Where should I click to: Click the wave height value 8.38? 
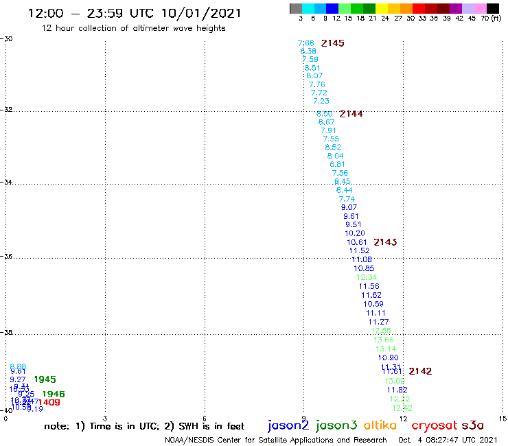coord(308,51)
